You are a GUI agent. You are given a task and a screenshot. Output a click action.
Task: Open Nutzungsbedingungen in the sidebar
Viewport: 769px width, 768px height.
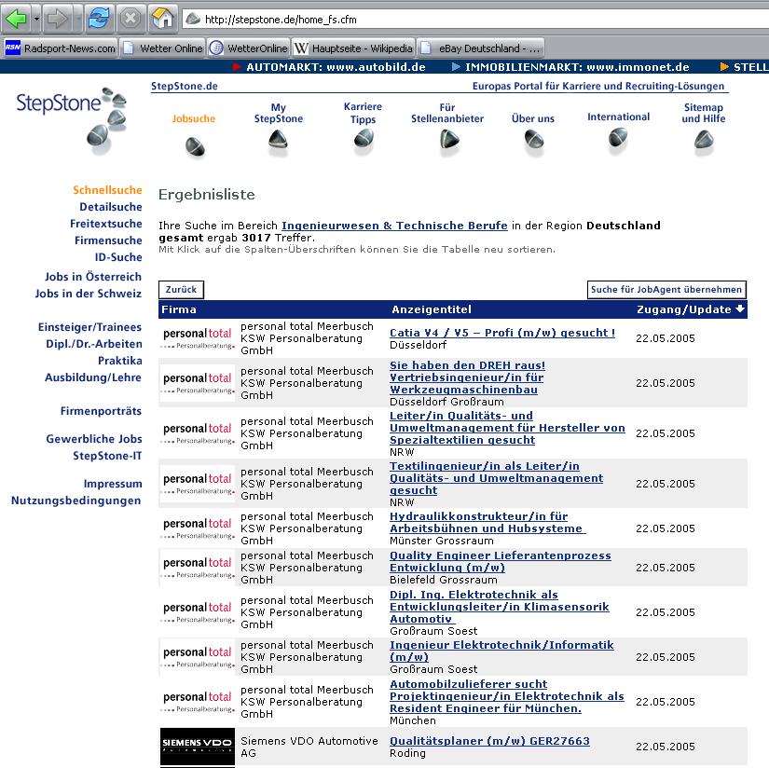76,501
